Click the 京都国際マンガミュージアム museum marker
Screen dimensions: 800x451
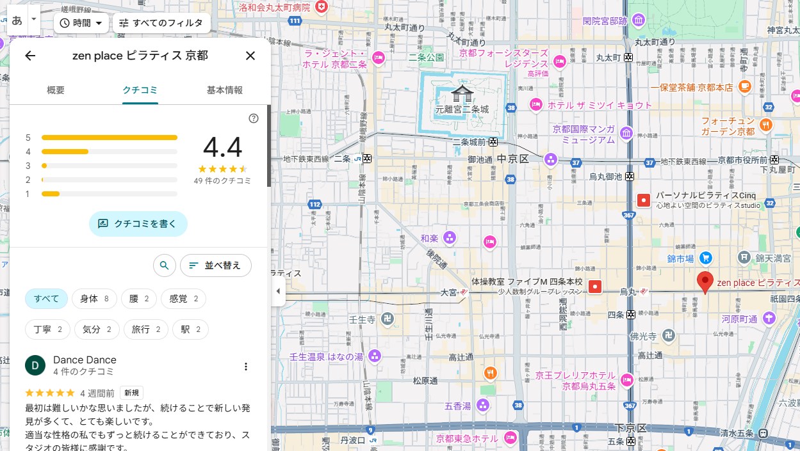point(627,133)
